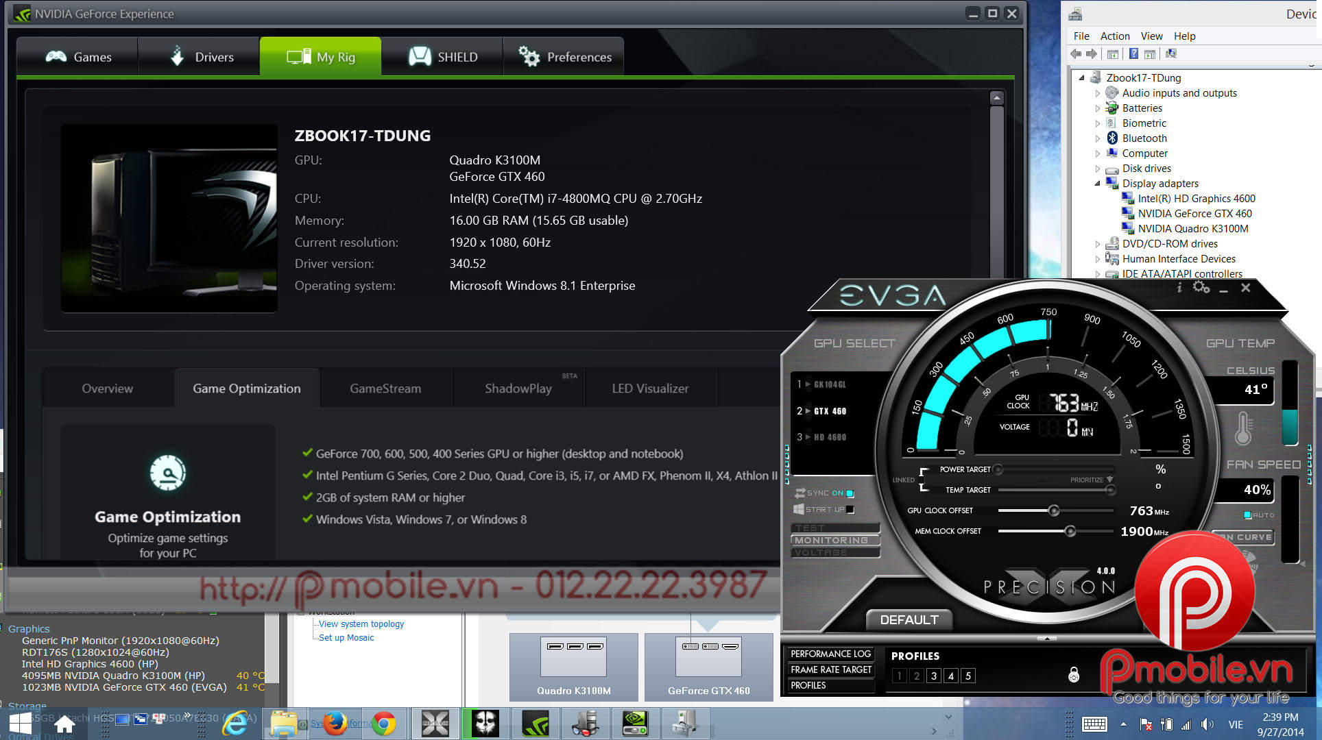
Task: Open the File menu in Device Manager
Action: (x=1081, y=36)
